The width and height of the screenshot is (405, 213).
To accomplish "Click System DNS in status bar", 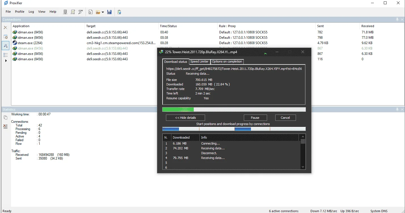I will point(379,211).
